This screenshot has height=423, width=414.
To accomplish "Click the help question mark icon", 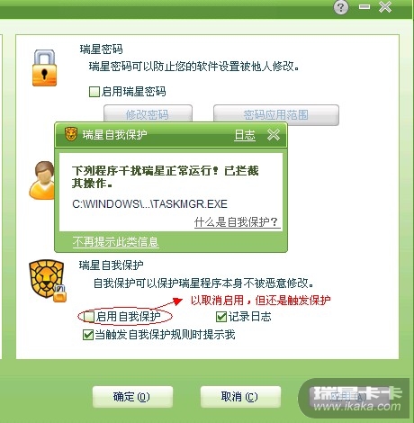I will pyautogui.click(x=341, y=6).
